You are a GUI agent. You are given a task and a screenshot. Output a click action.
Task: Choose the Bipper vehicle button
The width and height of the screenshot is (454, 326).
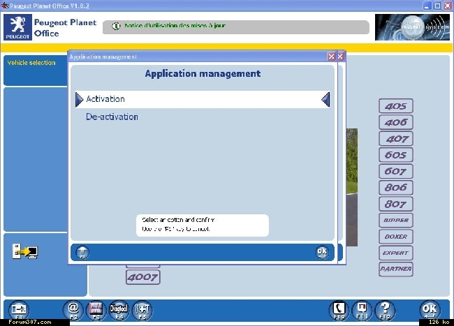[396, 220]
